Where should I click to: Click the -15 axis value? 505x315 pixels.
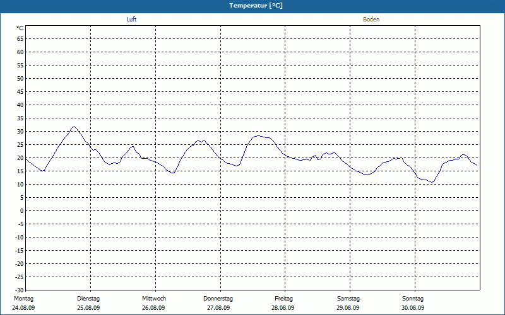coord(20,250)
